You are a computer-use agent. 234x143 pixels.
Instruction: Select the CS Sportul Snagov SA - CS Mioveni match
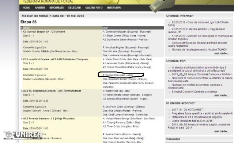point(44,32)
